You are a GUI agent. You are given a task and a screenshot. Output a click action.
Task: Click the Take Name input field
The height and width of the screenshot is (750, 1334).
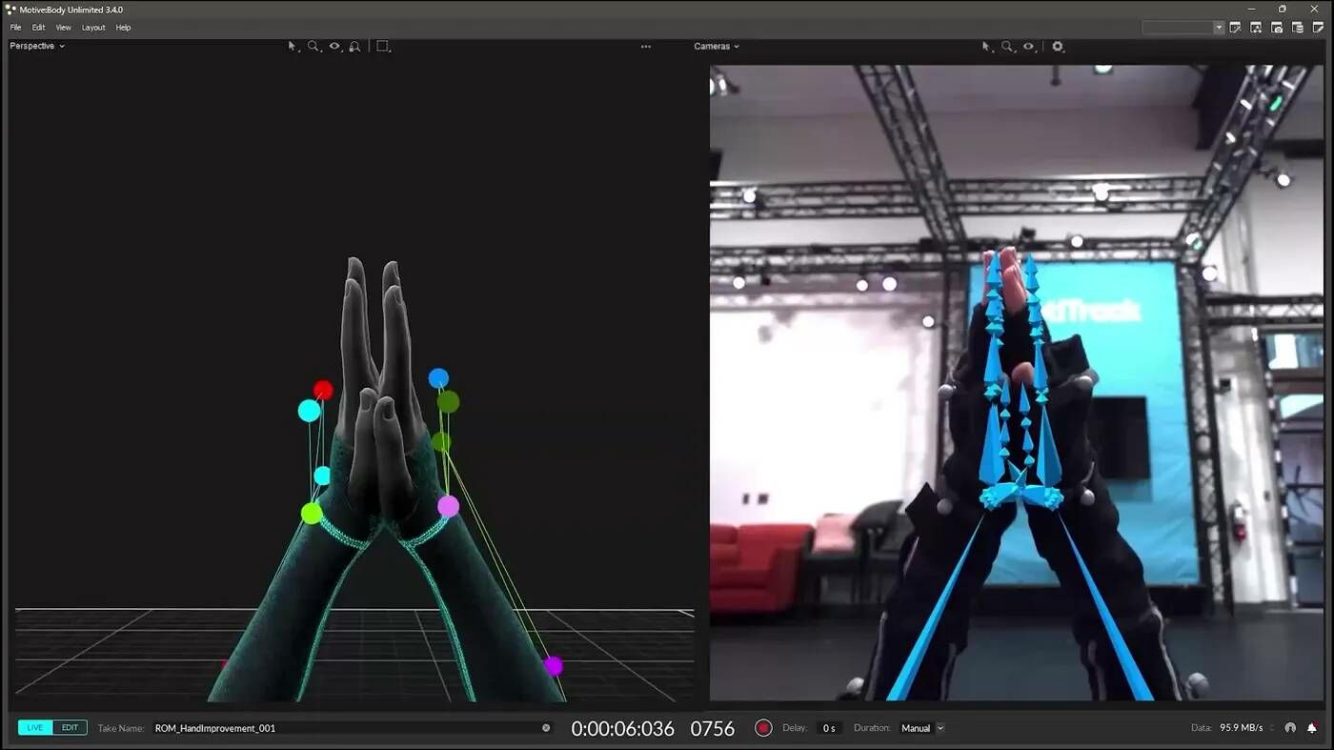(x=343, y=728)
